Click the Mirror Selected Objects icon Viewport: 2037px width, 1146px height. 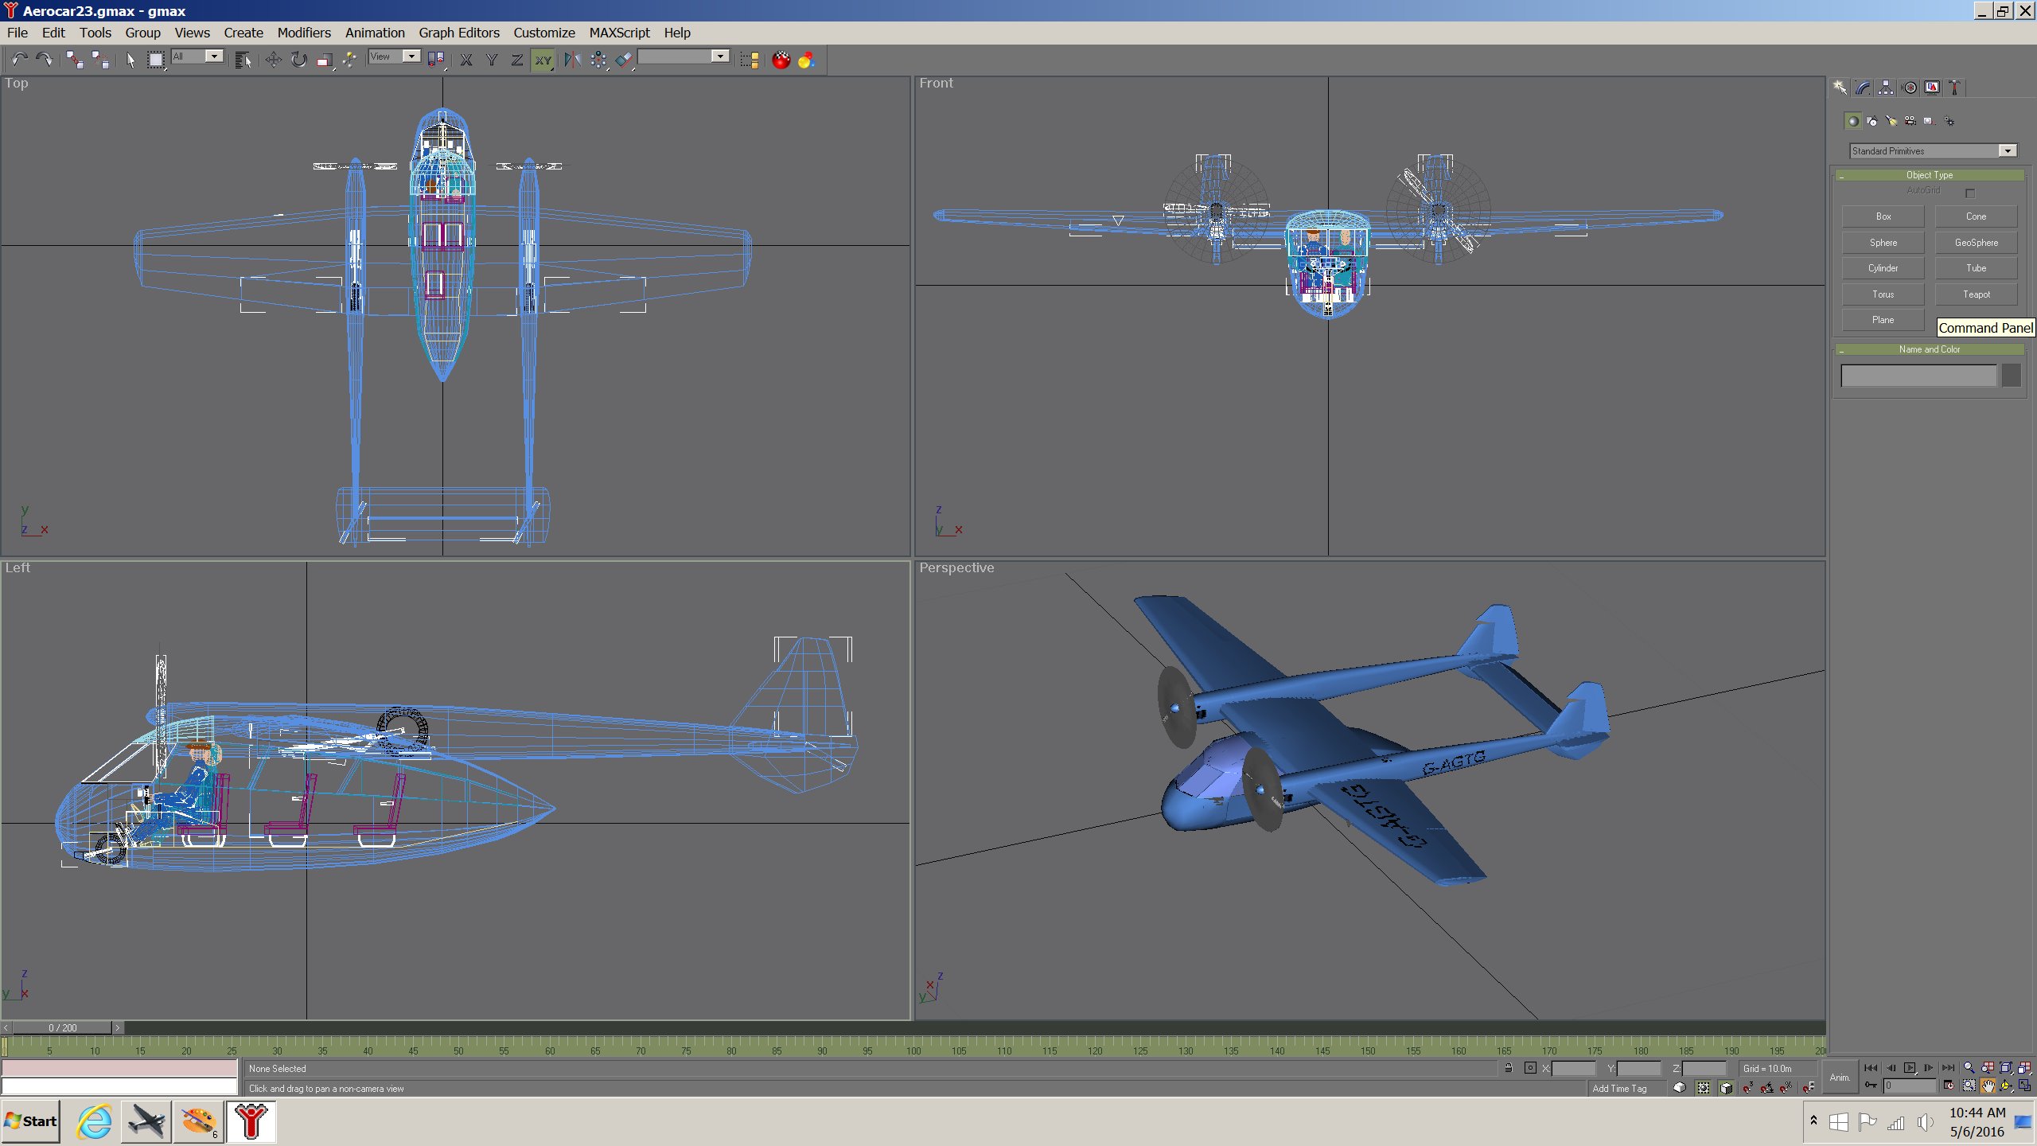572,60
